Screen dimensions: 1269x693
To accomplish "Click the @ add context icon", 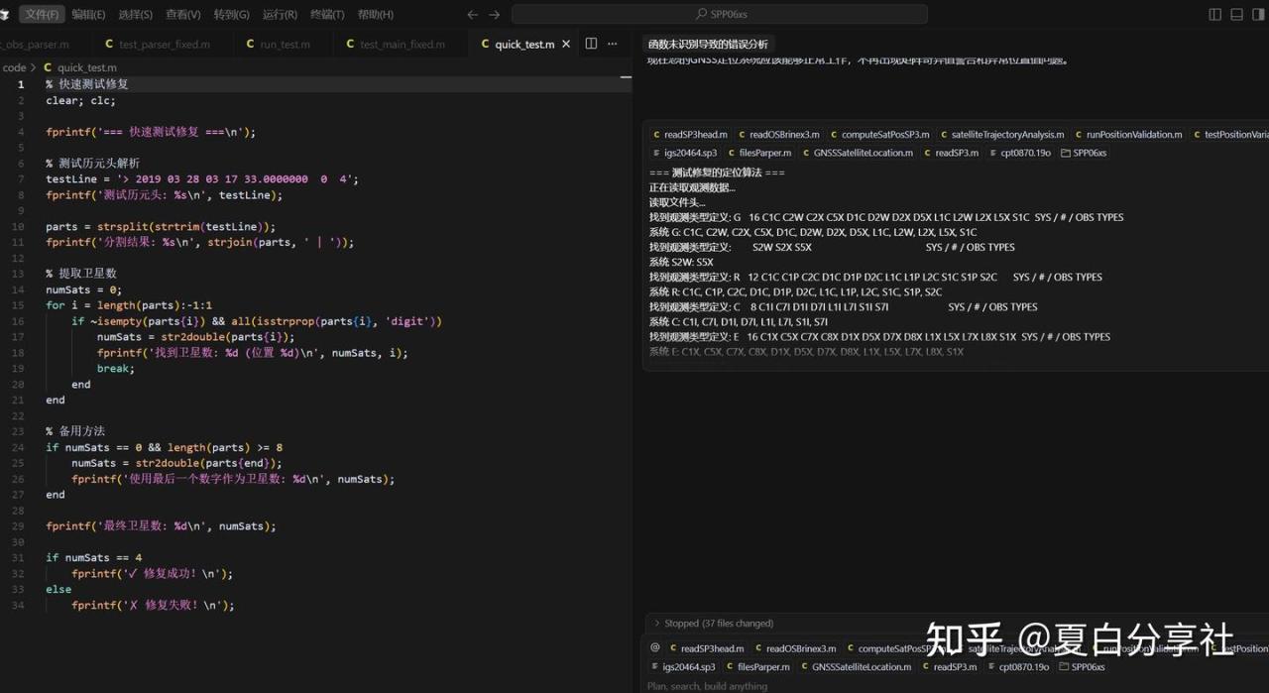I will 654,648.
